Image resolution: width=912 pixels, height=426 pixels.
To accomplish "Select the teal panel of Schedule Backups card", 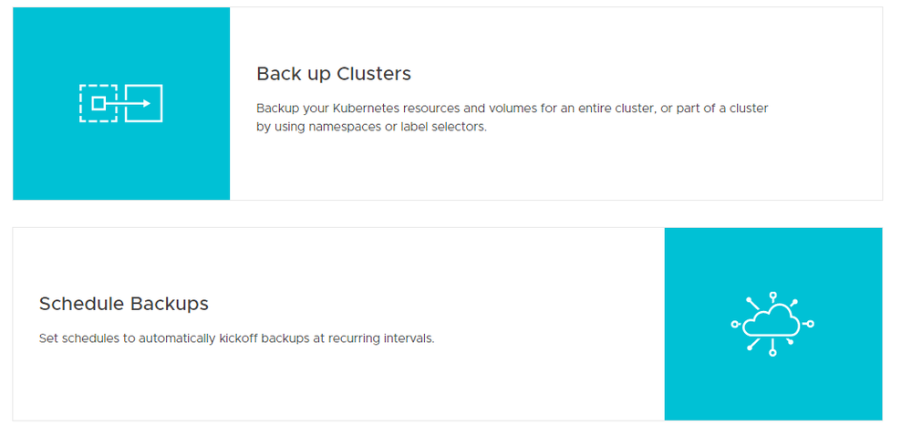I will (773, 324).
